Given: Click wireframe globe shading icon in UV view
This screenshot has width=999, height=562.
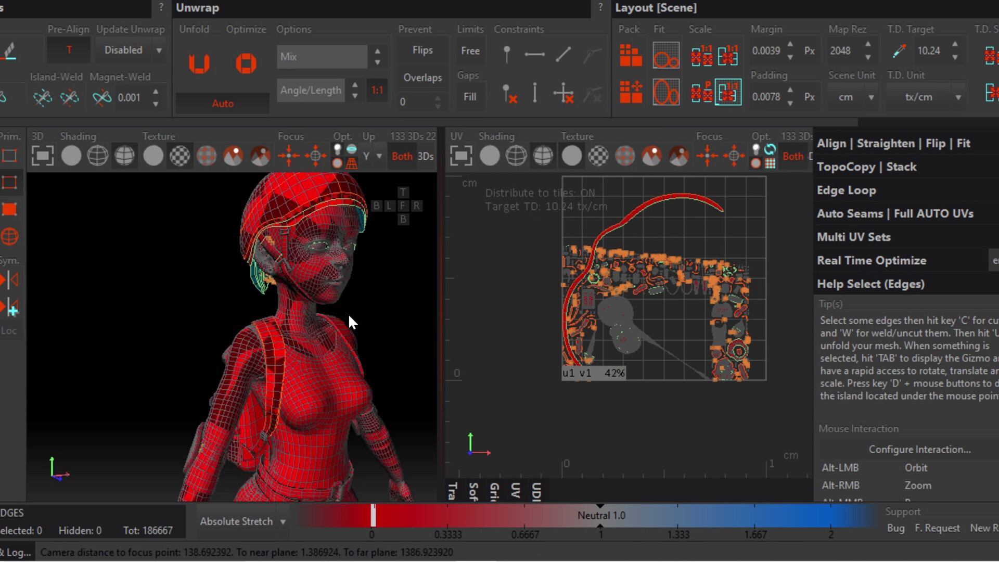Looking at the screenshot, I should pos(516,156).
